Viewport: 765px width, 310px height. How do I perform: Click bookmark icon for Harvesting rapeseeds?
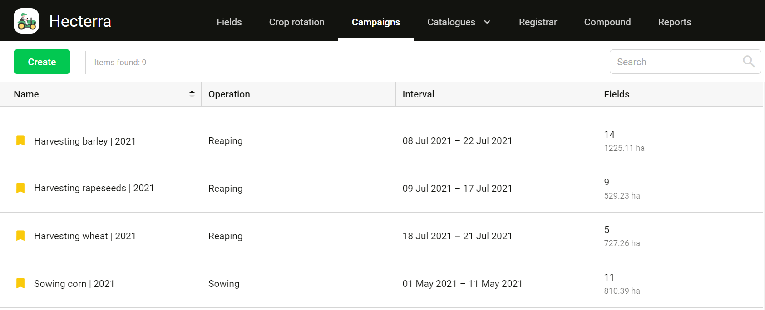[20, 188]
